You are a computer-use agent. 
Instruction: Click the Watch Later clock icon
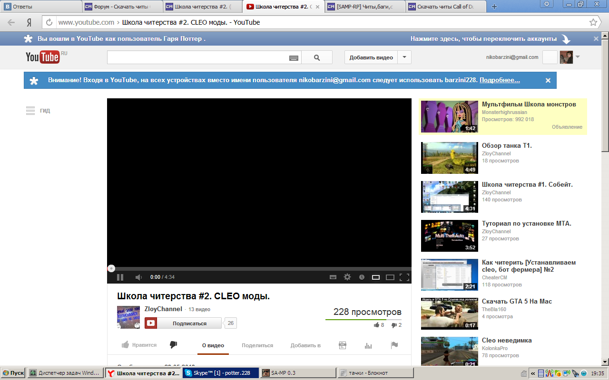[x=362, y=277]
